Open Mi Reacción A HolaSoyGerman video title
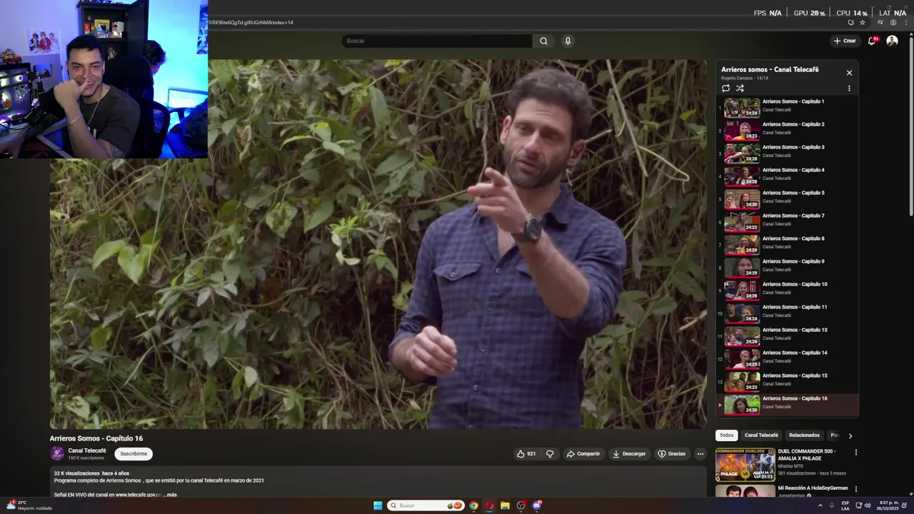The width and height of the screenshot is (914, 514). 813,488
